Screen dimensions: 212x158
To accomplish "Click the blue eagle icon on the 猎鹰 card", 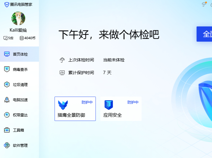I will [63, 105].
